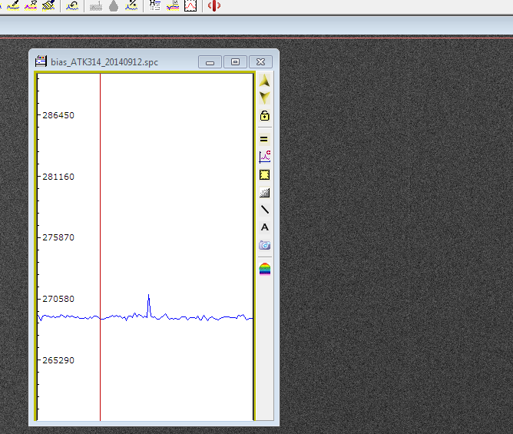The height and width of the screenshot is (434, 513).
Task: Click the equals sign icon in sidebar
Action: pyautogui.click(x=264, y=140)
